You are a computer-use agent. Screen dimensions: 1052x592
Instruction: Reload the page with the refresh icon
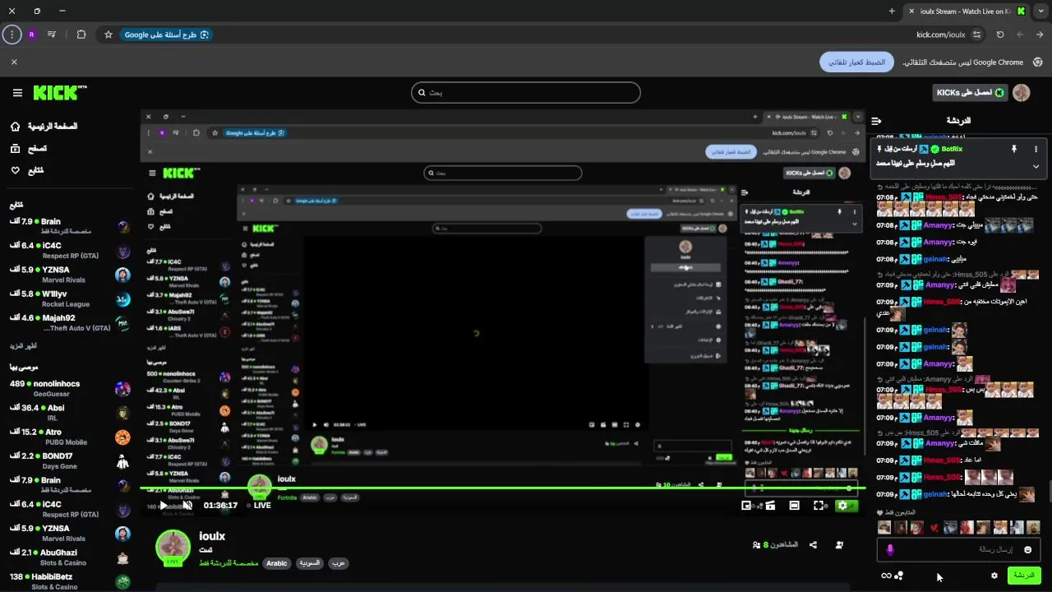click(1000, 35)
